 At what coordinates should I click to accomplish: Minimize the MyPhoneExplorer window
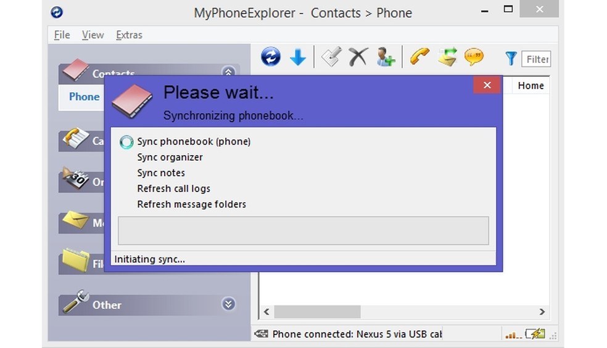[484, 10]
